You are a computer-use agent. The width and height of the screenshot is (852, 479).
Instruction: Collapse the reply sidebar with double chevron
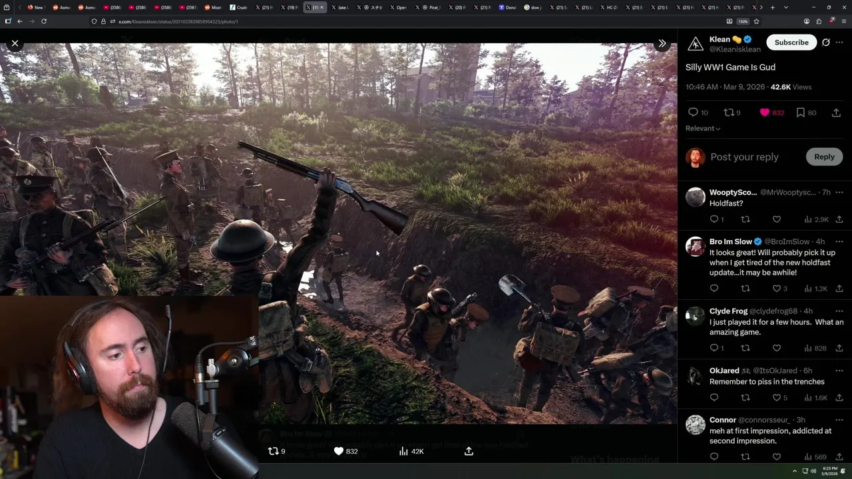click(x=662, y=43)
